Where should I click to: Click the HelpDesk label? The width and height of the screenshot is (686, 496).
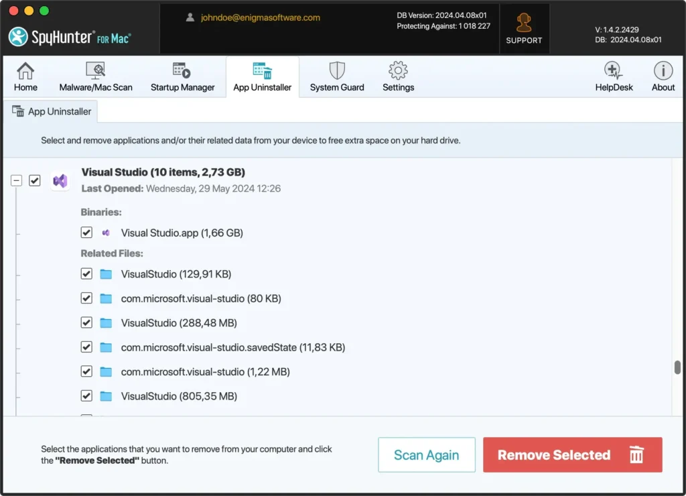tap(614, 88)
